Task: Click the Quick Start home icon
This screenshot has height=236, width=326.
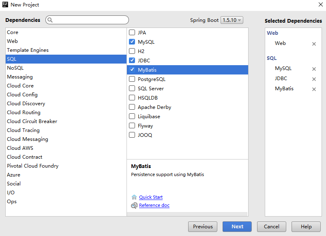Action: pyautogui.click(x=134, y=197)
